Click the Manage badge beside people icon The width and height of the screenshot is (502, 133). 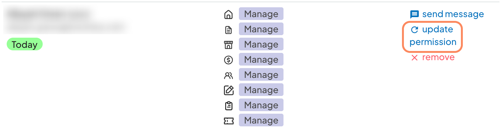coord(261,75)
